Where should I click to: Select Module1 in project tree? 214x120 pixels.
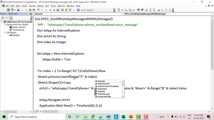pos(16,35)
